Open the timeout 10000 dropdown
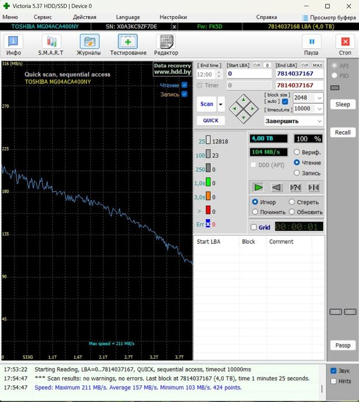Viewport: 359px width, 402px height. tap(319, 109)
